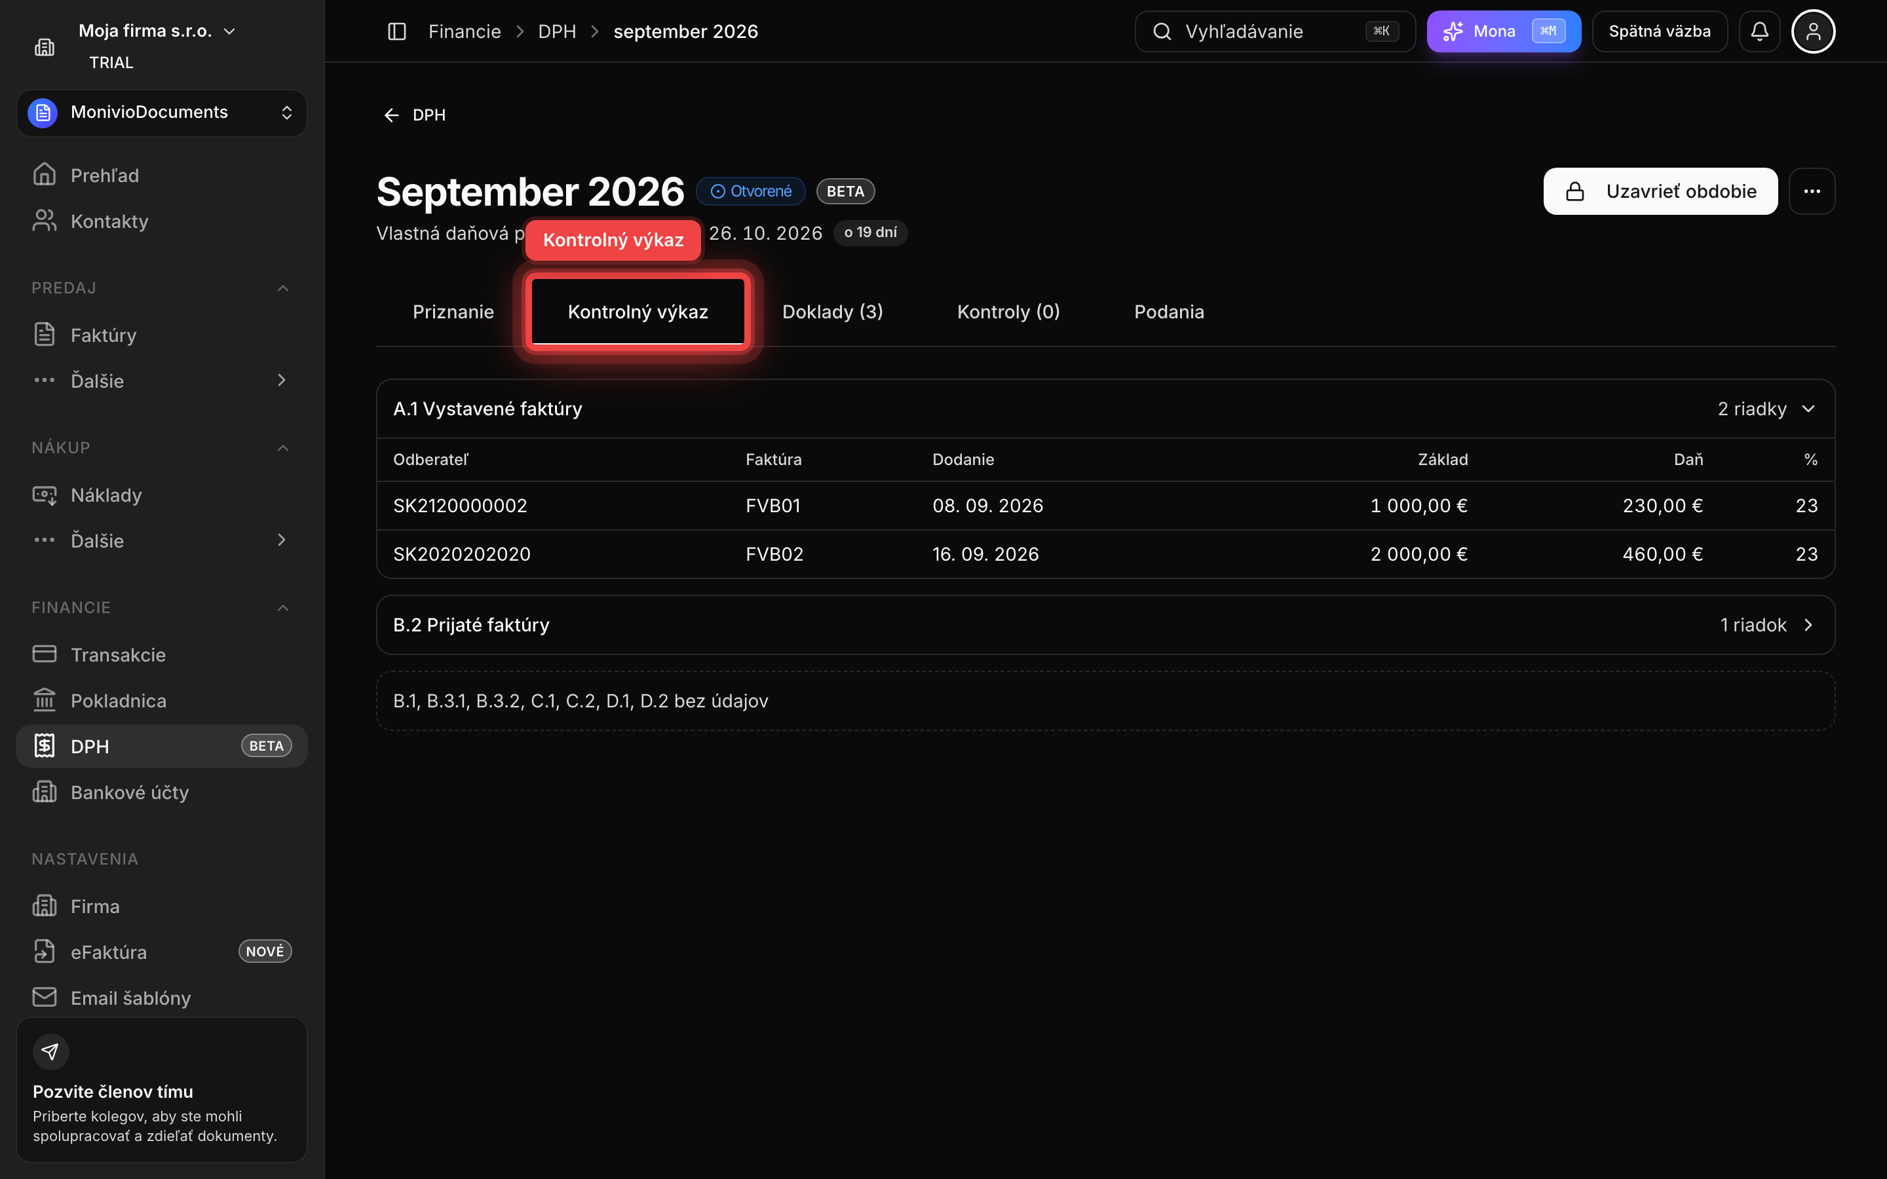Image resolution: width=1887 pixels, height=1179 pixels.
Task: Click the Spätná väzba button
Action: tap(1659, 31)
